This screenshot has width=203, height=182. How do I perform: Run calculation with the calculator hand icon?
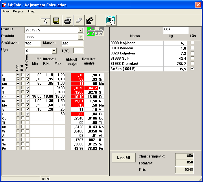[x=111, y=20]
